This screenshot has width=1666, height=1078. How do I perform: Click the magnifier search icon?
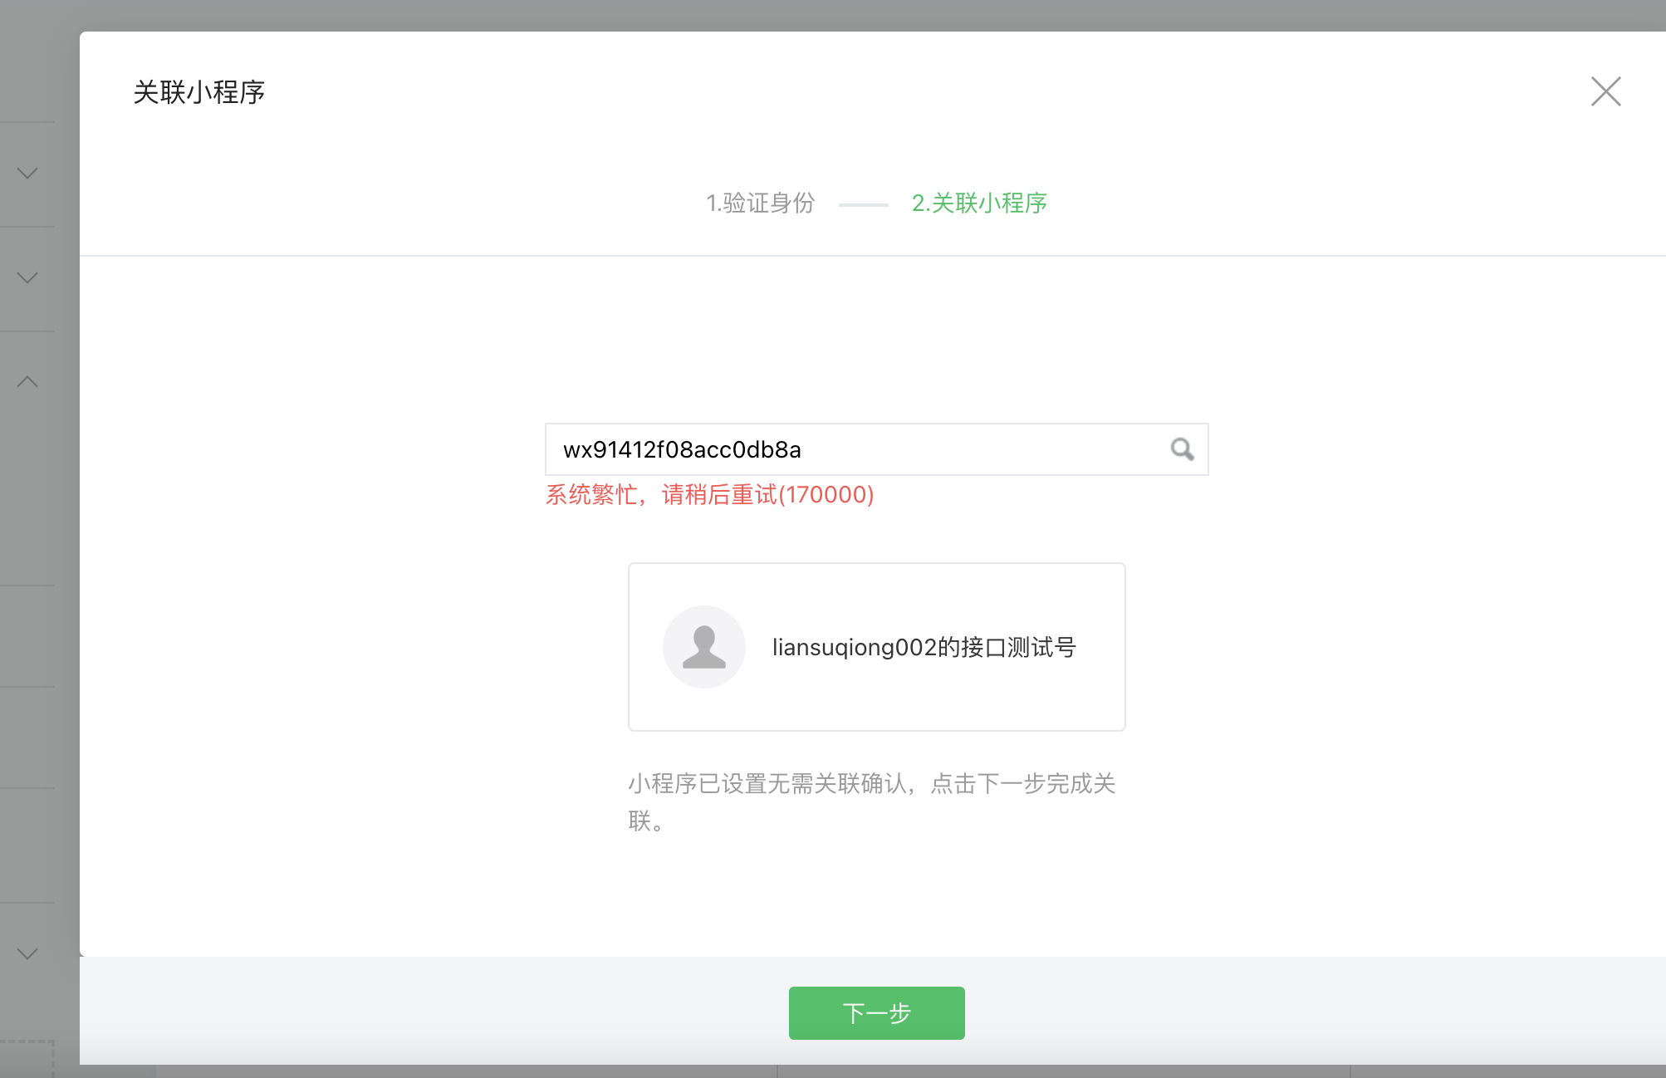point(1182,449)
